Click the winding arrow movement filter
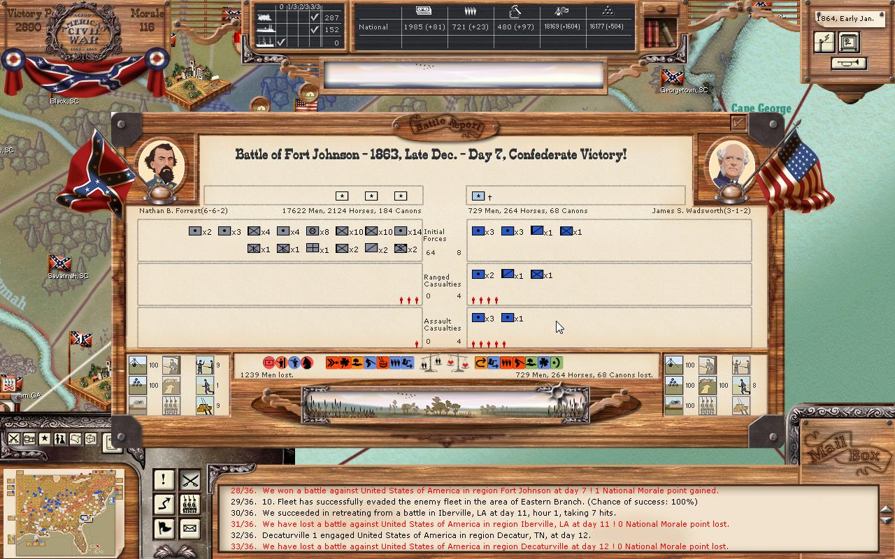The image size is (895, 559). pos(164,504)
